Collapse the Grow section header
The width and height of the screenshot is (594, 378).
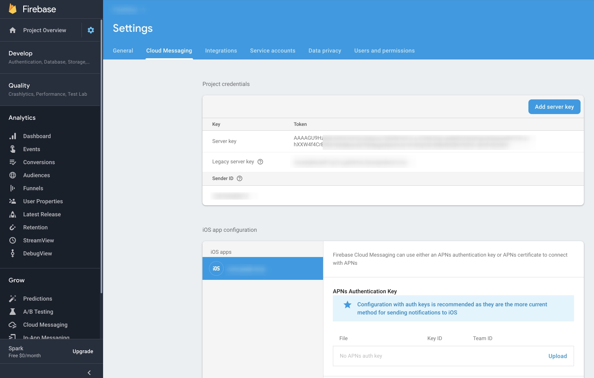pyautogui.click(x=17, y=280)
